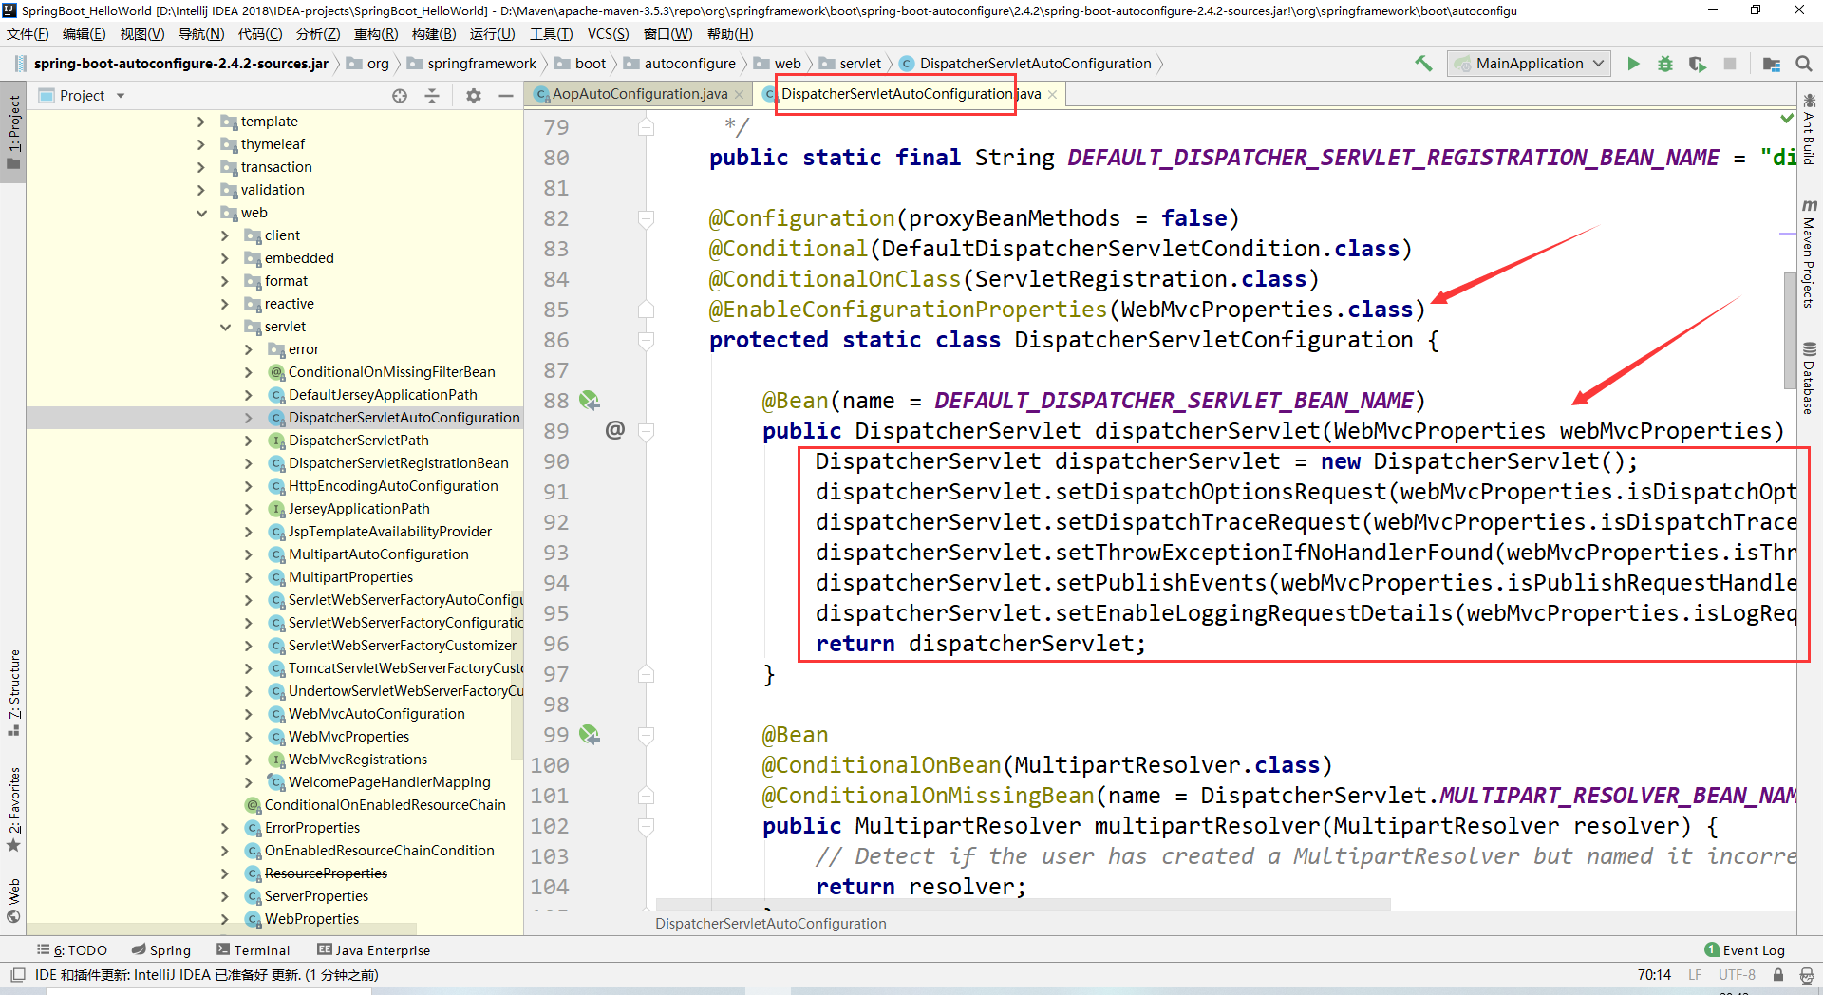Toggle the Z: Structure tool window
The width and height of the screenshot is (1823, 995).
pos(13,693)
